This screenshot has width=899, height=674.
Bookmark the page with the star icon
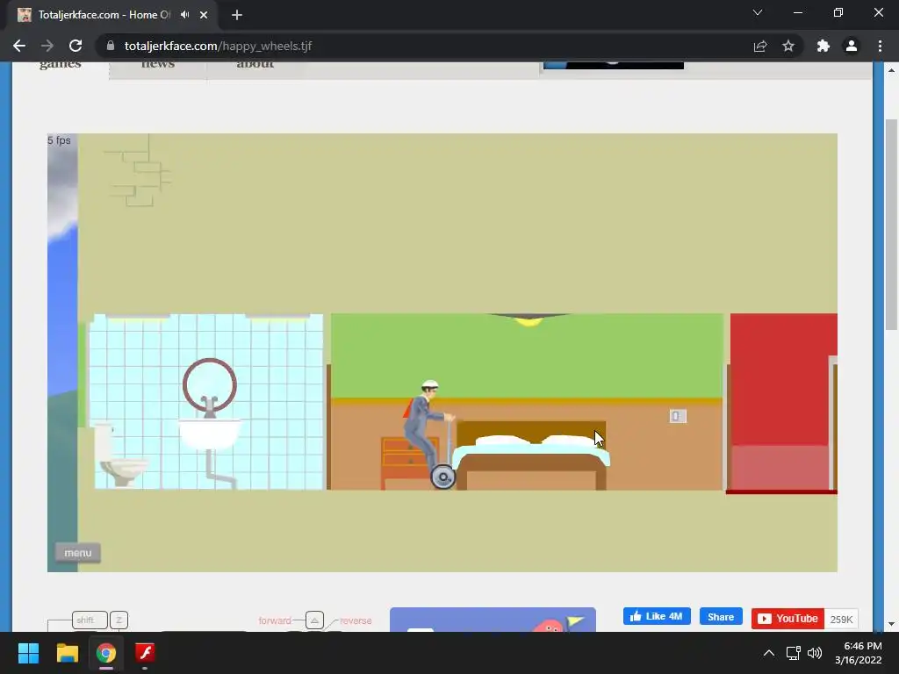click(788, 46)
